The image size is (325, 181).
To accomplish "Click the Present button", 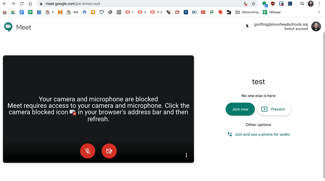I will [274, 109].
